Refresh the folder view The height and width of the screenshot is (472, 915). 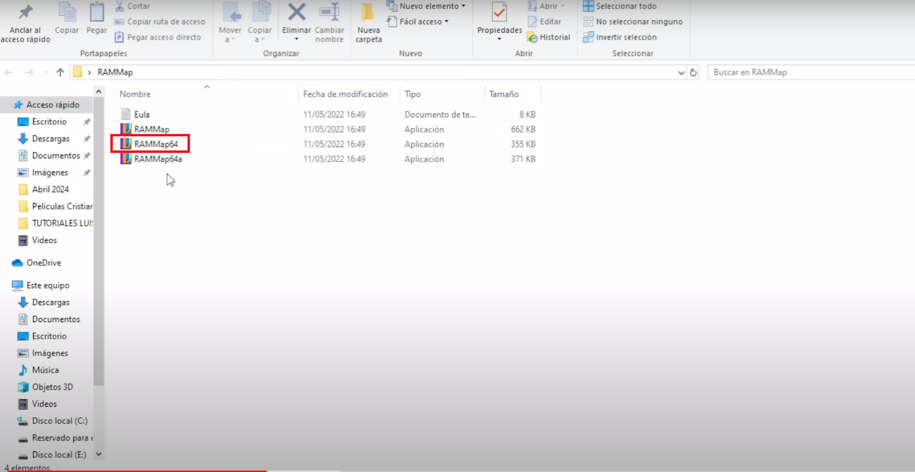693,73
